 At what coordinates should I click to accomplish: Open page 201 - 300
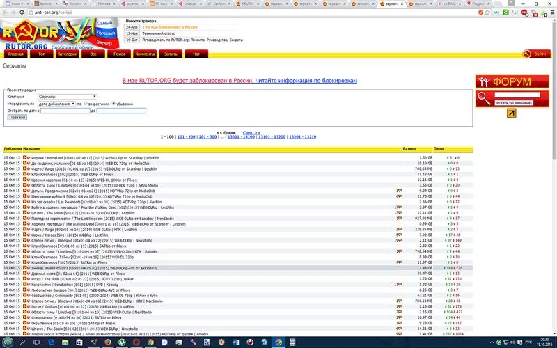(207, 136)
